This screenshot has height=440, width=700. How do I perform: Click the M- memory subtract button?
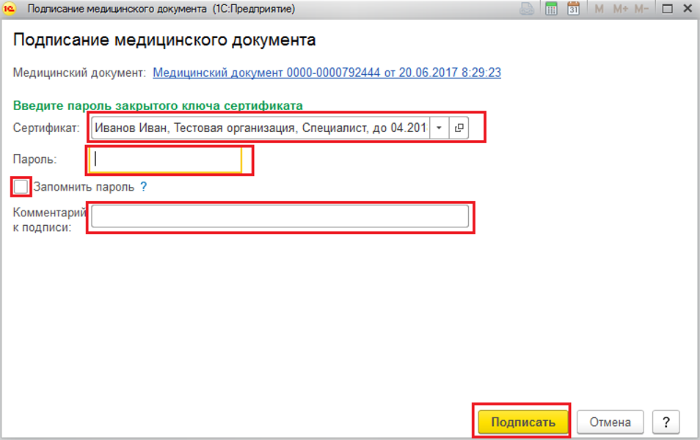pyautogui.click(x=641, y=9)
